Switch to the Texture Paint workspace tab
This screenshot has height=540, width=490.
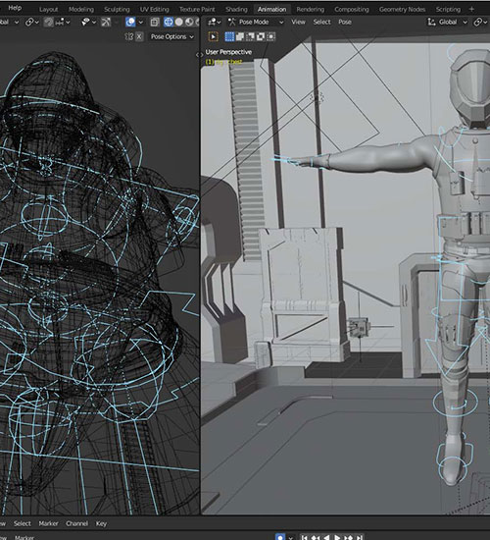tap(197, 9)
